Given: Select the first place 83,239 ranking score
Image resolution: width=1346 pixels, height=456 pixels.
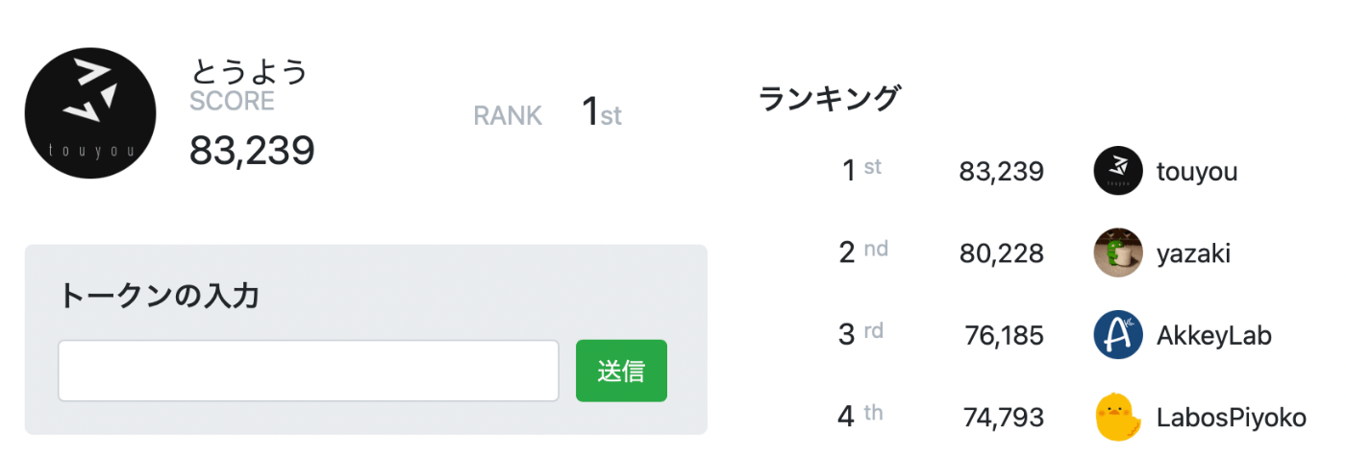Looking at the screenshot, I should (1002, 173).
